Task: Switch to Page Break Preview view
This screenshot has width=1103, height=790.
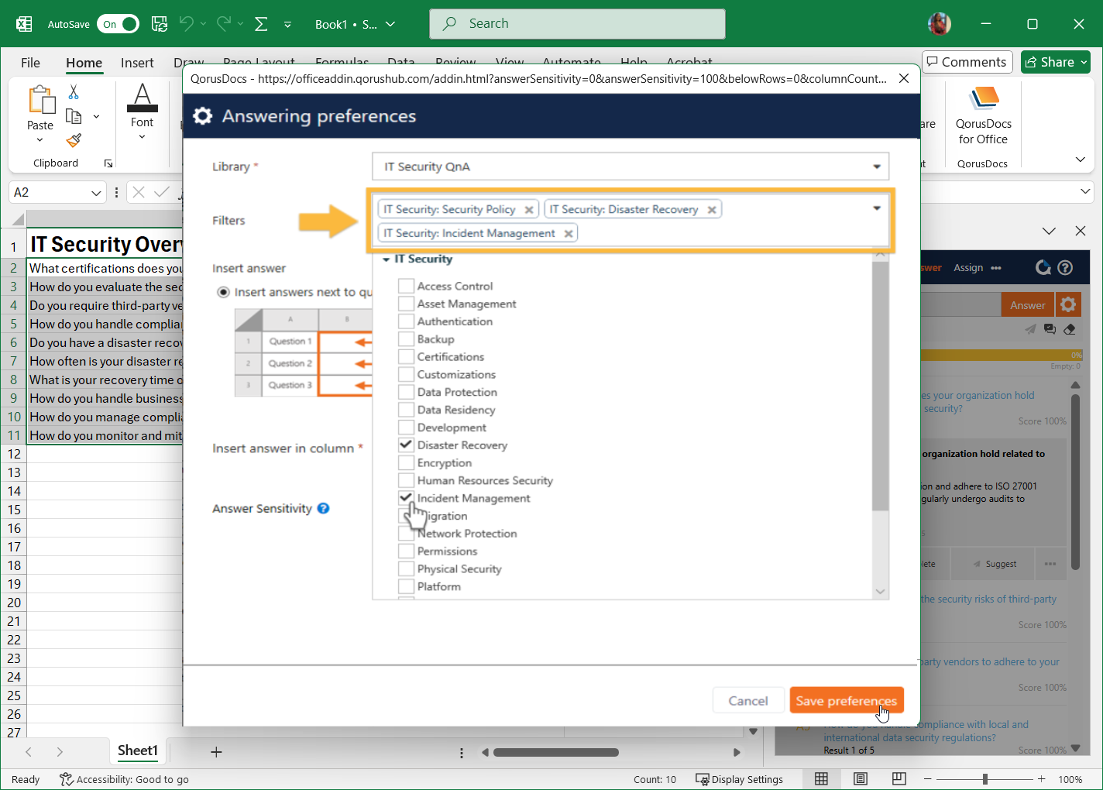Action: pos(899,778)
